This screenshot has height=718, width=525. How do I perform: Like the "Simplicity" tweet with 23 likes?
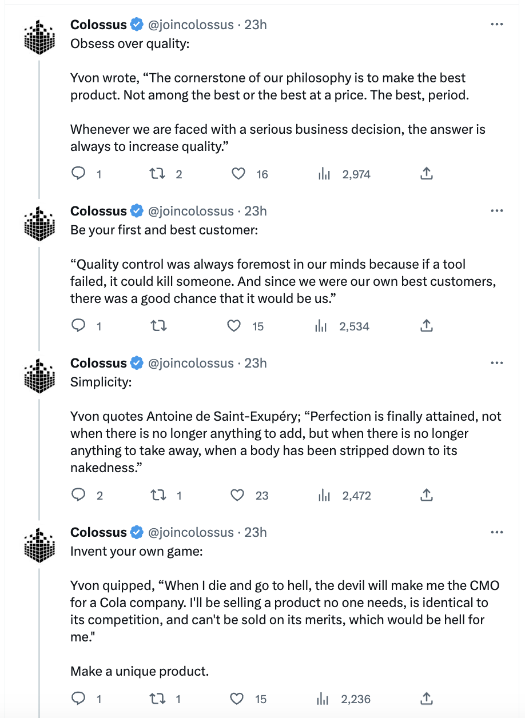(237, 496)
